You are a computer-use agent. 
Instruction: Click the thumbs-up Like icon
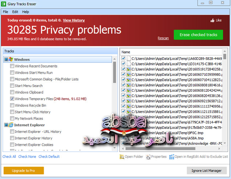point(212,20)
